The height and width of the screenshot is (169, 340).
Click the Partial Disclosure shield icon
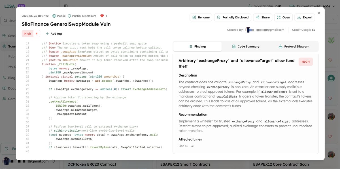pos(69,16)
